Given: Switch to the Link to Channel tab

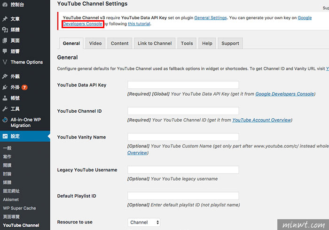Looking at the screenshot, I should [x=155, y=43].
